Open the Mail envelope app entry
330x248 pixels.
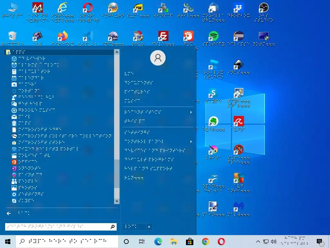click(x=21, y=117)
